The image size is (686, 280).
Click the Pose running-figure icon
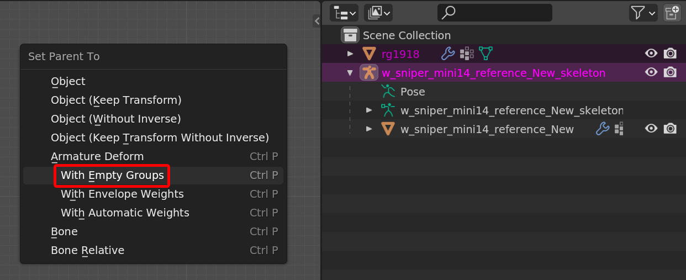pyautogui.click(x=388, y=92)
